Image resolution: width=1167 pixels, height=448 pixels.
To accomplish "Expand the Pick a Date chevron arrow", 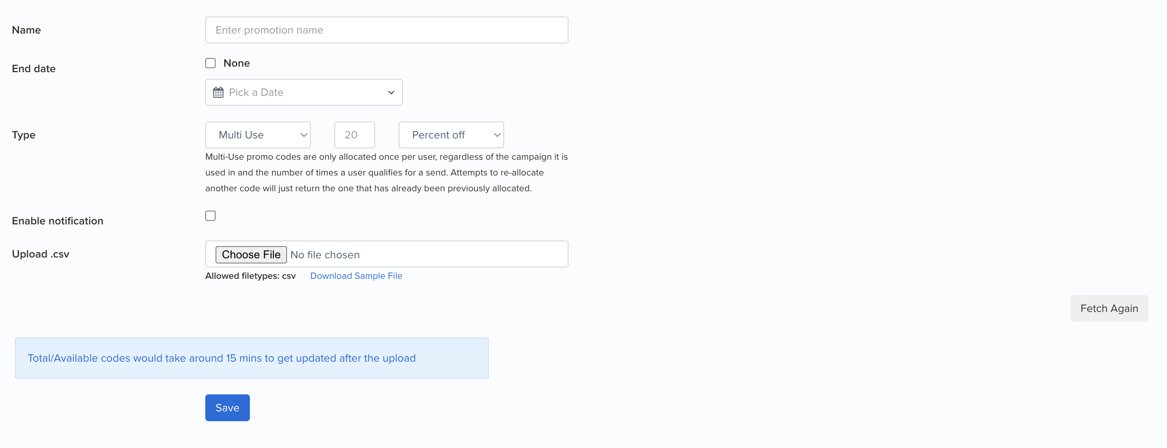I will pyautogui.click(x=391, y=92).
